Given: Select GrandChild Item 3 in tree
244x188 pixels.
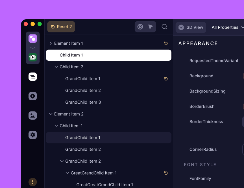Looking at the screenshot, I should tap(83, 102).
